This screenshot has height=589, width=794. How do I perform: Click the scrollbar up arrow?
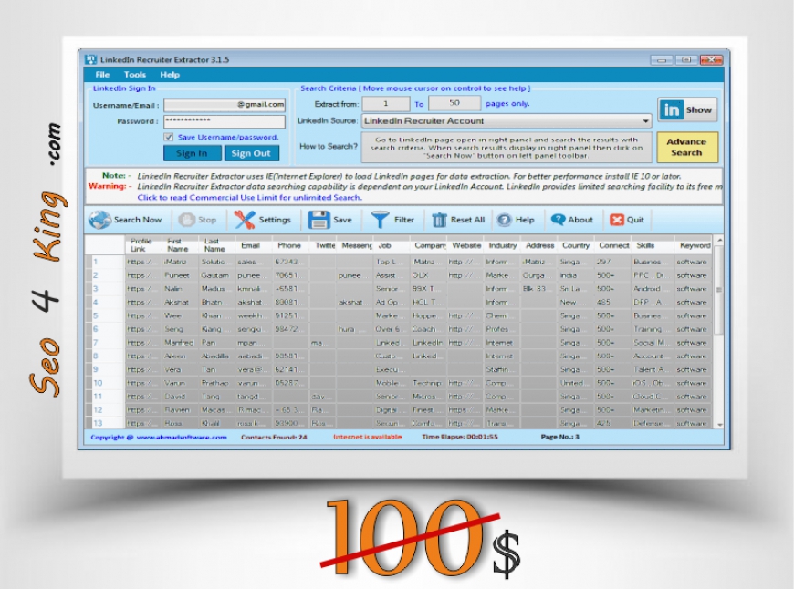719,240
